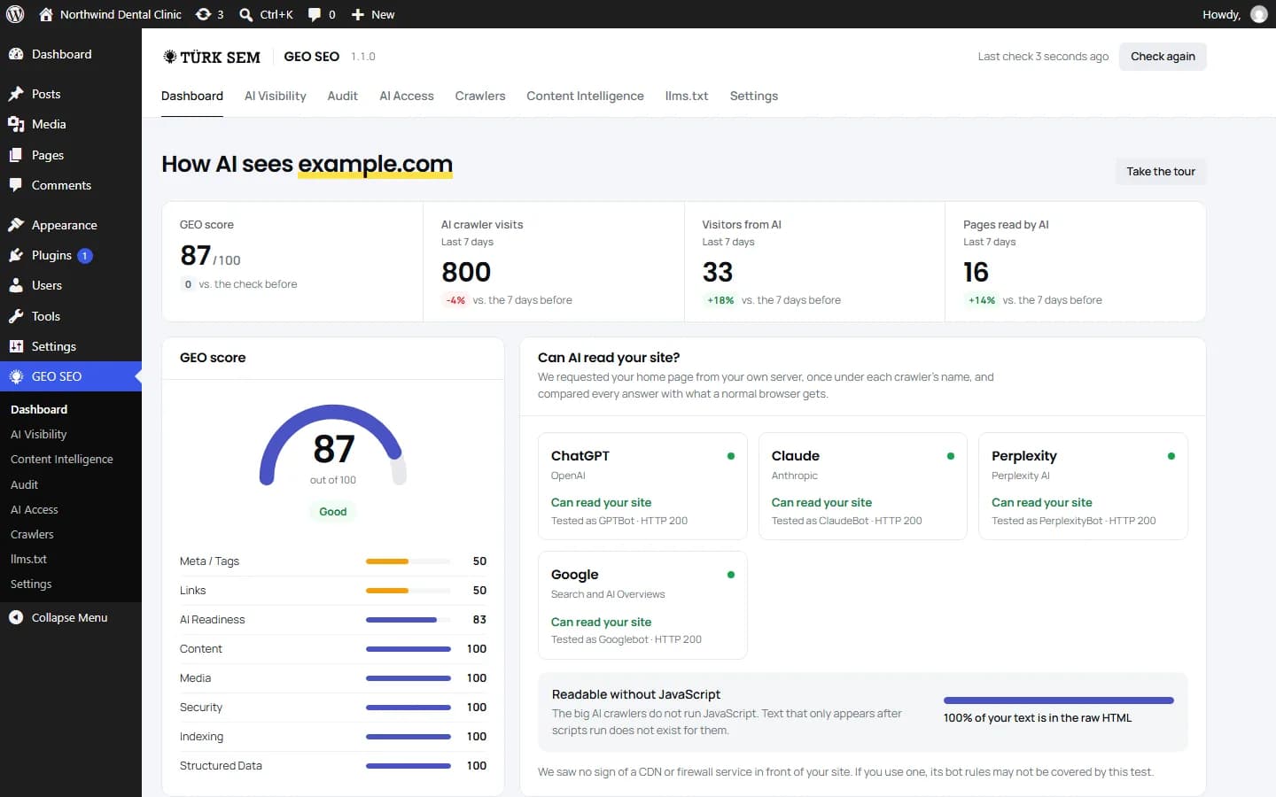1276x797 pixels.
Task: Open the example.com highlighted link
Action: [x=375, y=164]
